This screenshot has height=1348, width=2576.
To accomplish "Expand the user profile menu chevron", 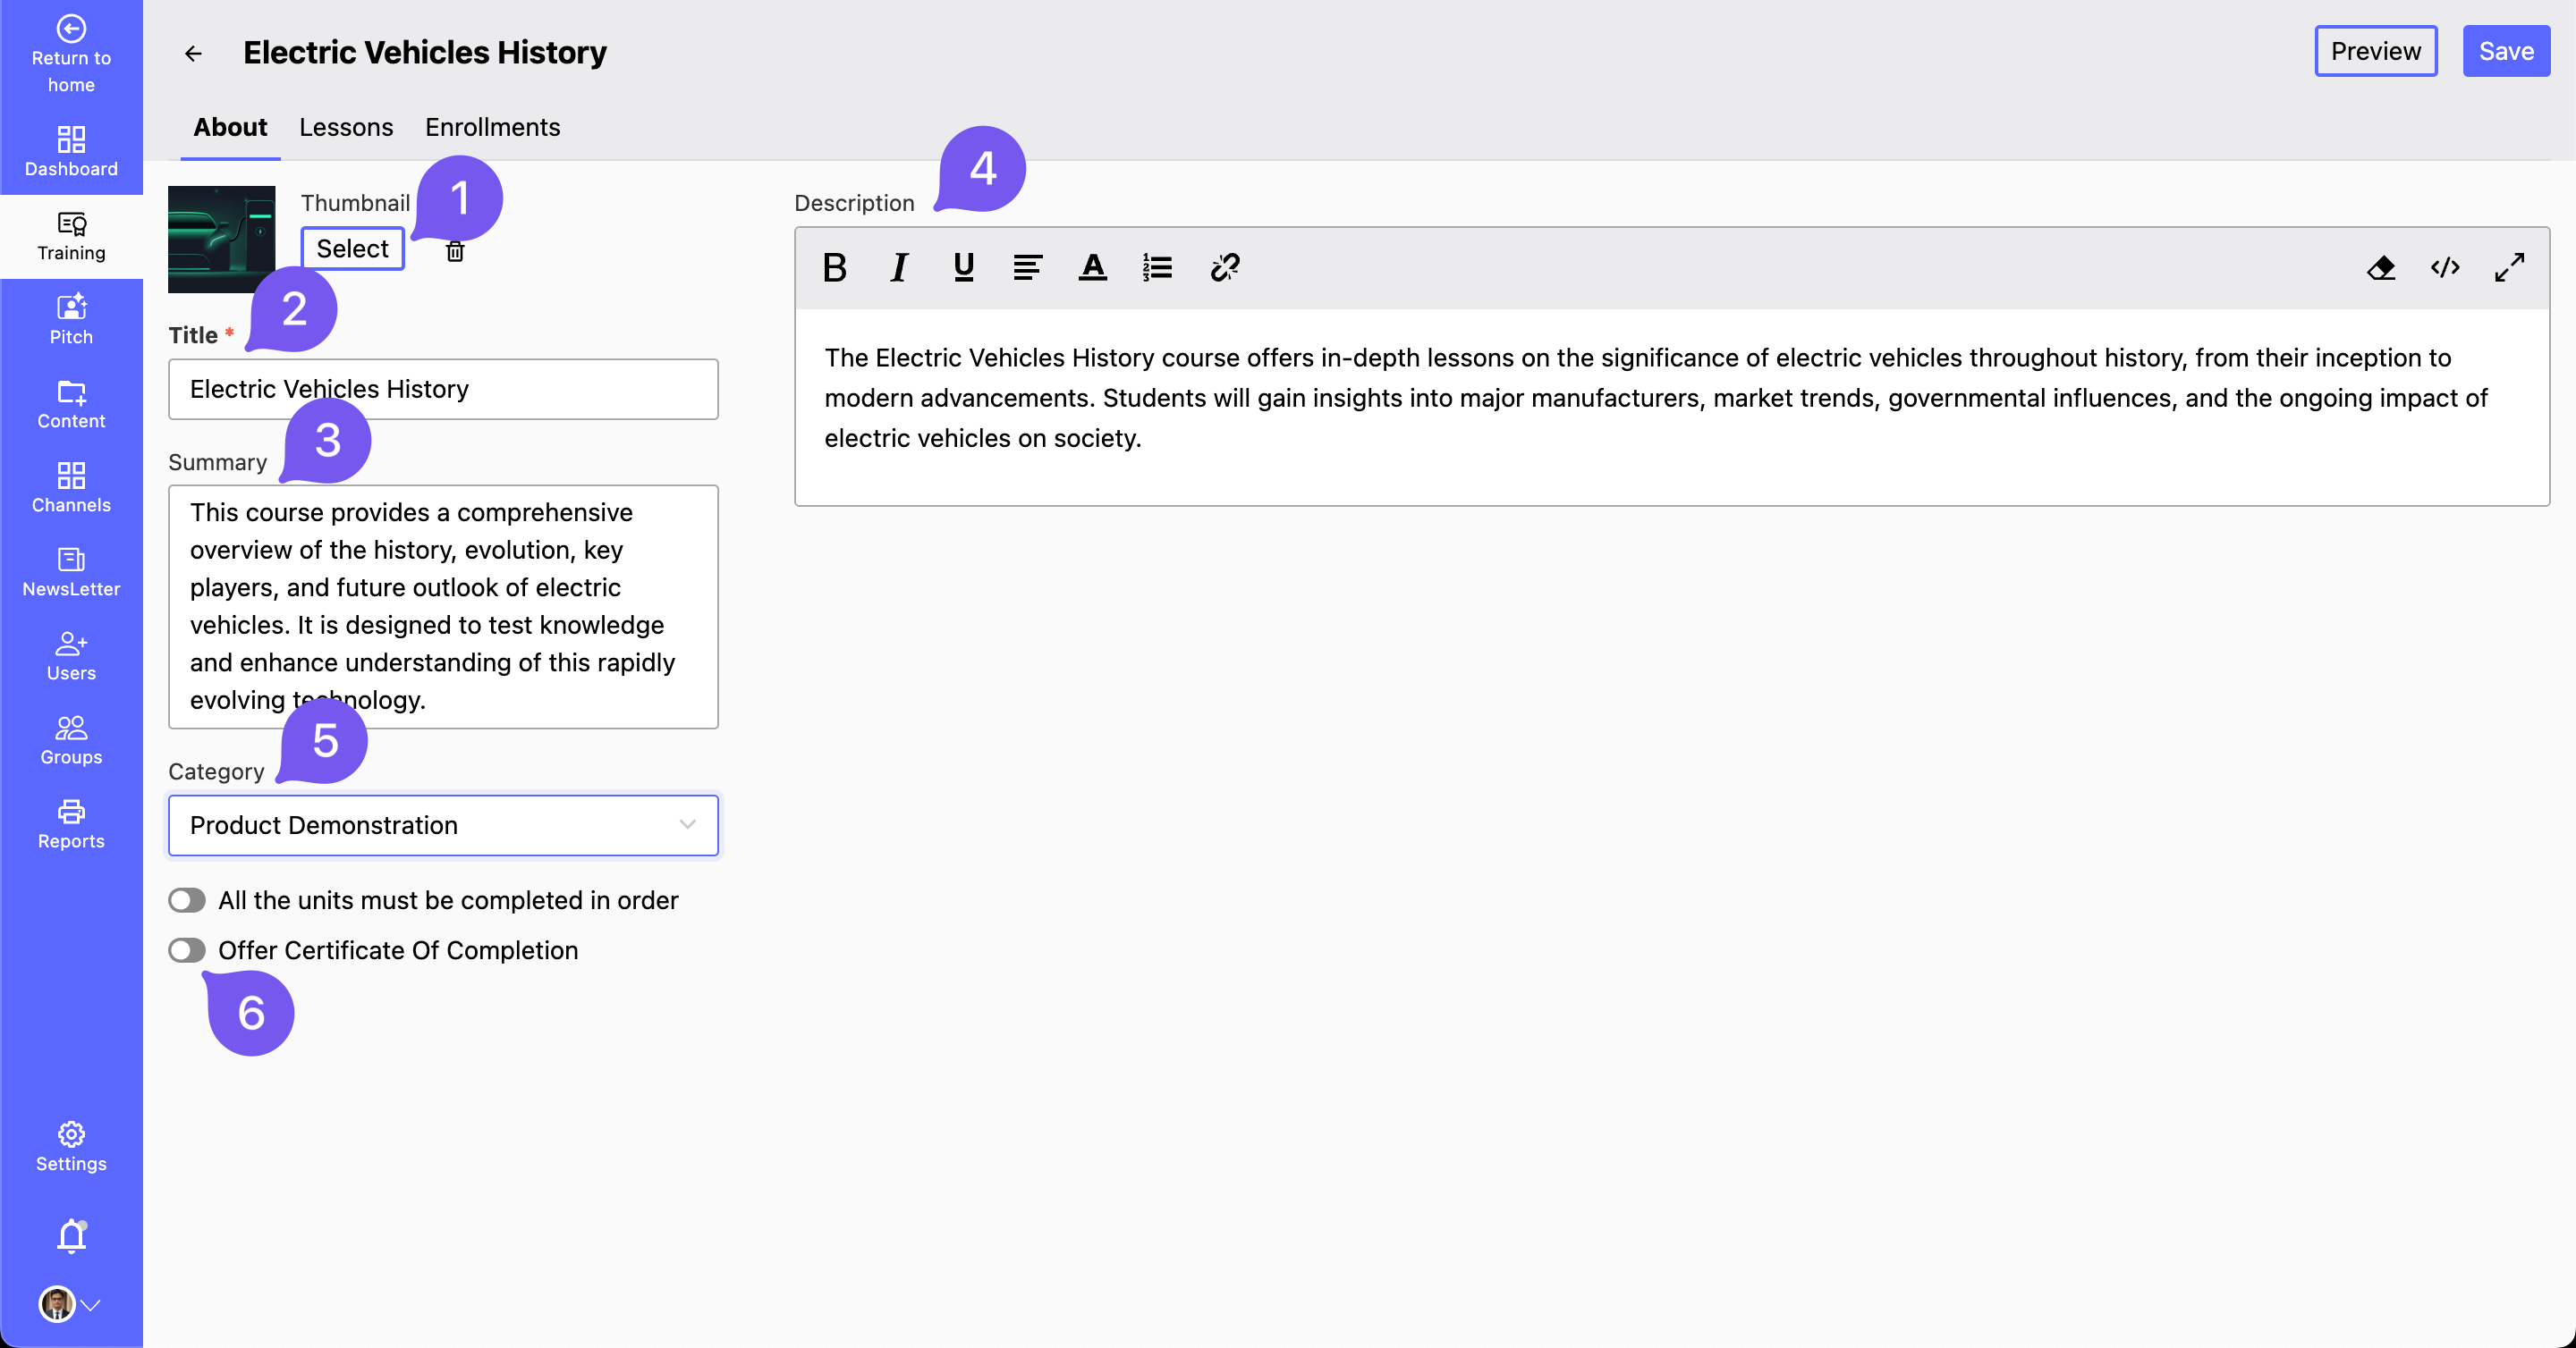I will 91,1304.
